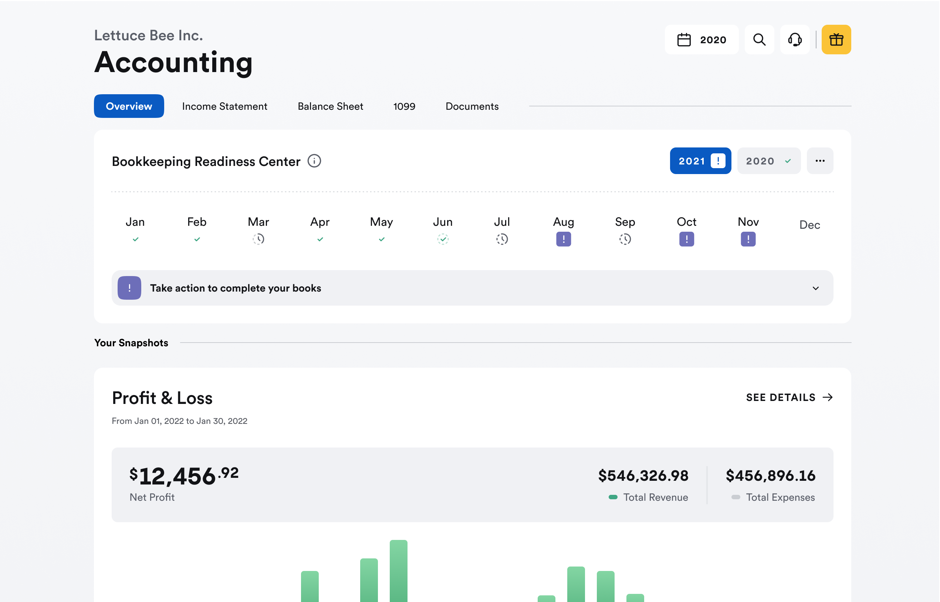
Task: Open the three-dot more options menu
Action: tap(819, 161)
